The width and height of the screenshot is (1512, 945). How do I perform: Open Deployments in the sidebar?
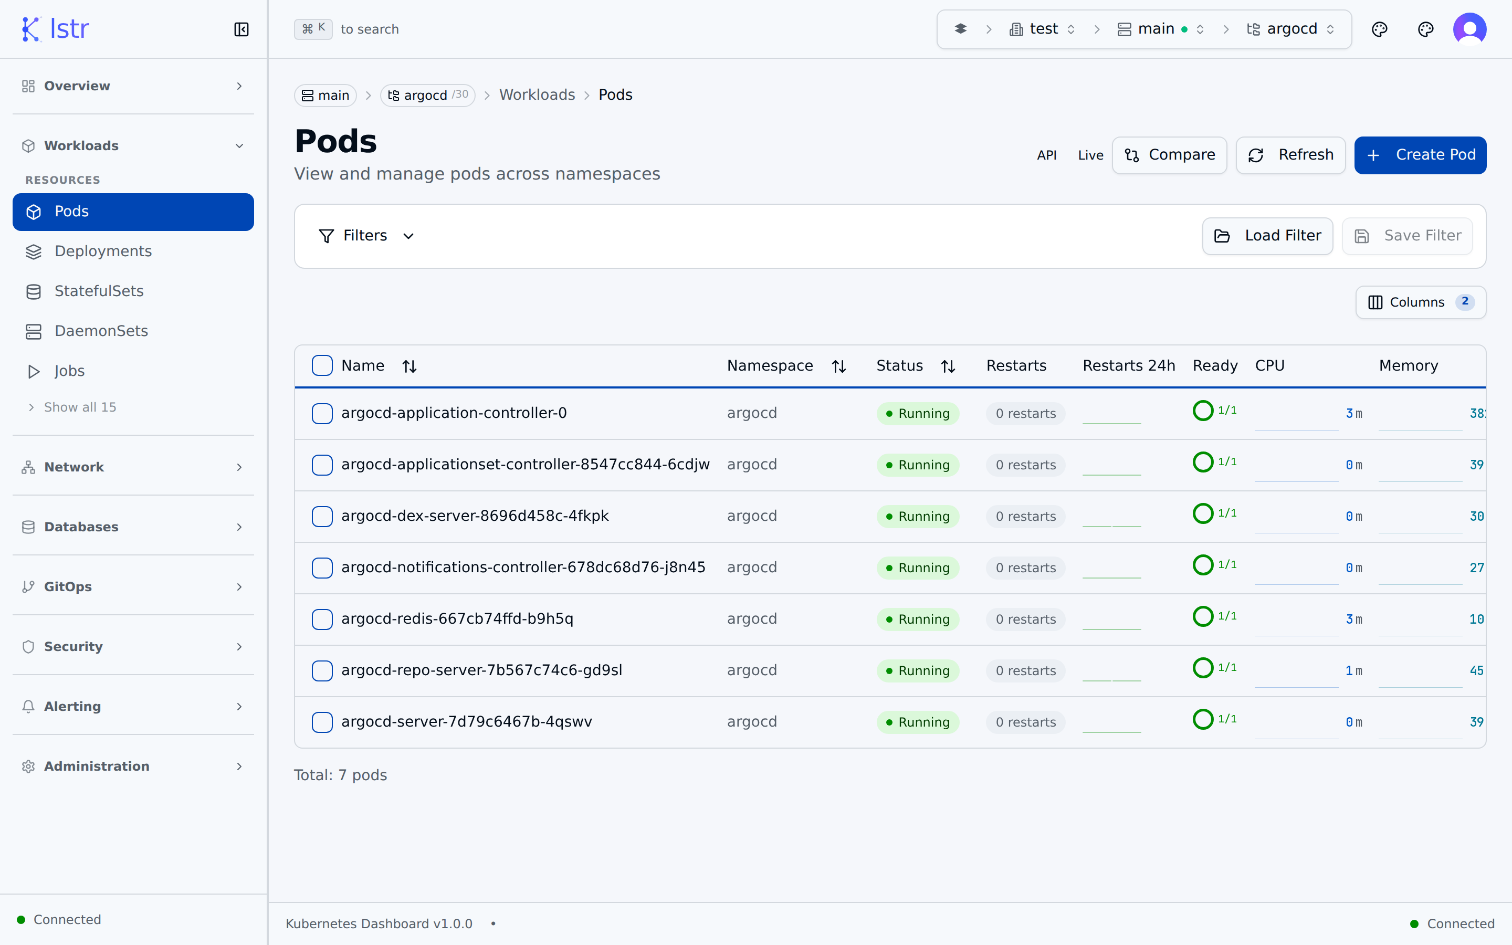tap(103, 251)
